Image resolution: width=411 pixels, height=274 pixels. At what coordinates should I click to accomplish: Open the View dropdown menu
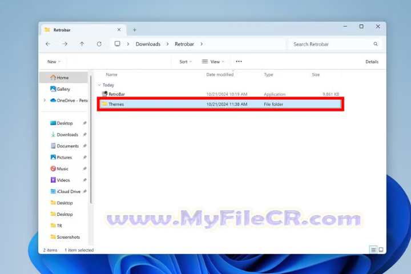click(213, 62)
